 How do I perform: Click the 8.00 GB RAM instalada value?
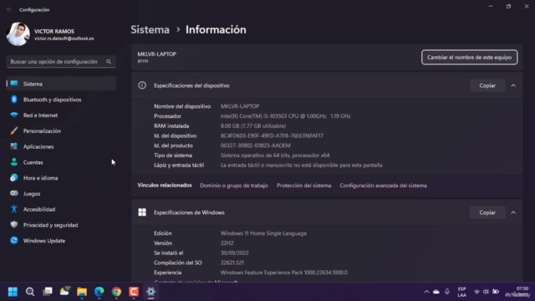(253, 126)
